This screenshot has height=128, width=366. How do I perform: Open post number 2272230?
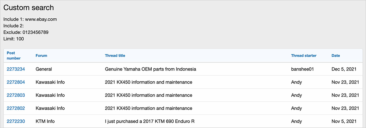coord(16,121)
